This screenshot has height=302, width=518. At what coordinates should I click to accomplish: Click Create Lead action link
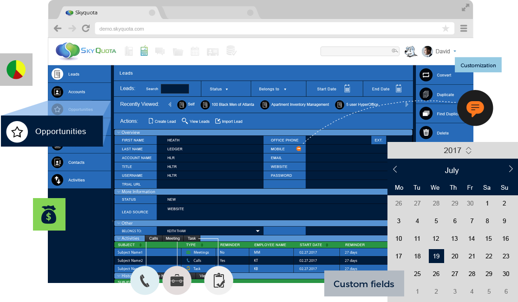coord(162,122)
